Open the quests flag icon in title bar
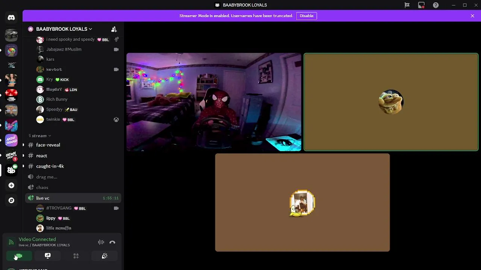The image size is (481, 270). pos(407,5)
